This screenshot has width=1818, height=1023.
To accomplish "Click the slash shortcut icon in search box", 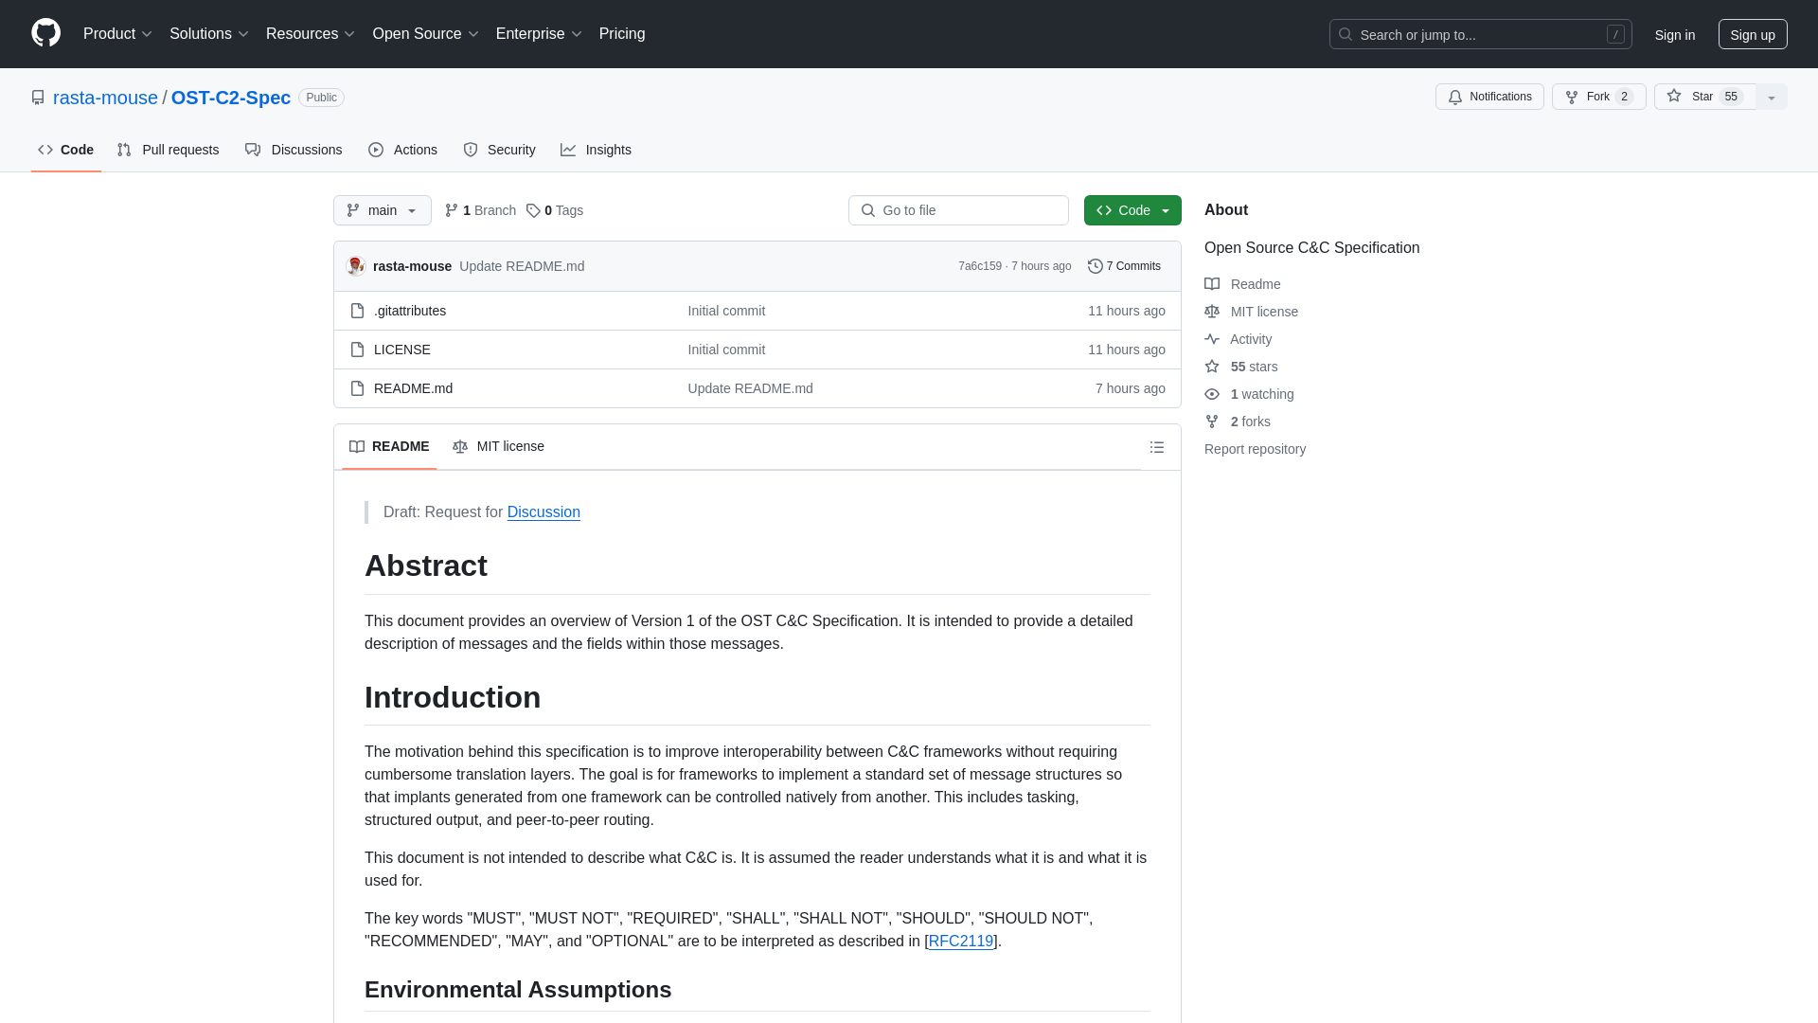I will [1615, 34].
